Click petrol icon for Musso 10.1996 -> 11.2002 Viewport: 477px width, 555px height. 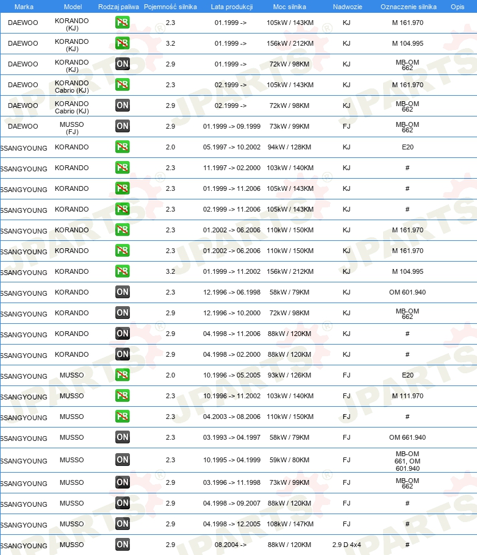pyautogui.click(x=123, y=396)
